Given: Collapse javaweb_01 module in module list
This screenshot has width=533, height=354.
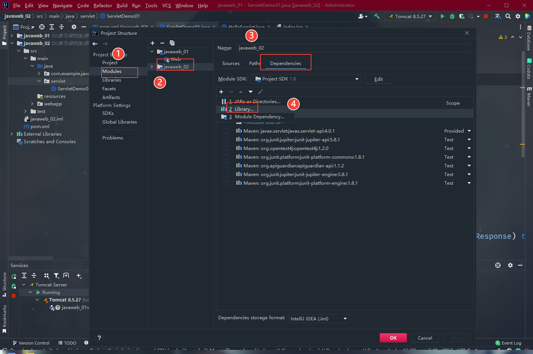Looking at the screenshot, I should click(x=152, y=51).
